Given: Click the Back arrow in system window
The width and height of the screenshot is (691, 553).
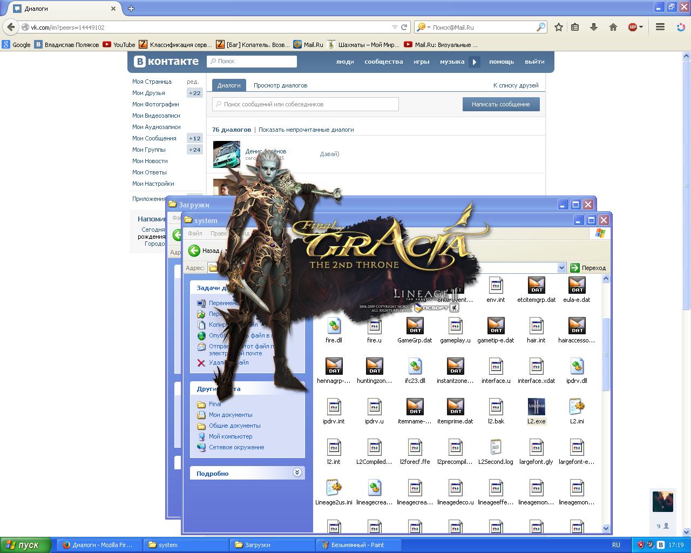Looking at the screenshot, I should (194, 251).
